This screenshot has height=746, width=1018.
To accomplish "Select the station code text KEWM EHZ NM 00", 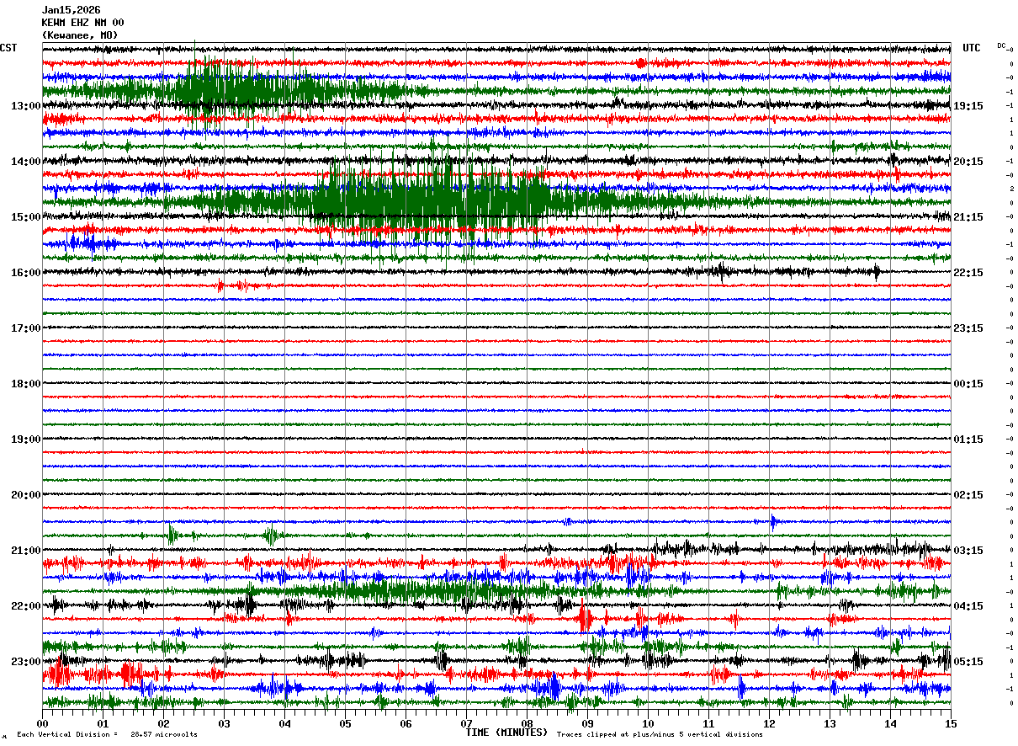I will [x=82, y=23].
